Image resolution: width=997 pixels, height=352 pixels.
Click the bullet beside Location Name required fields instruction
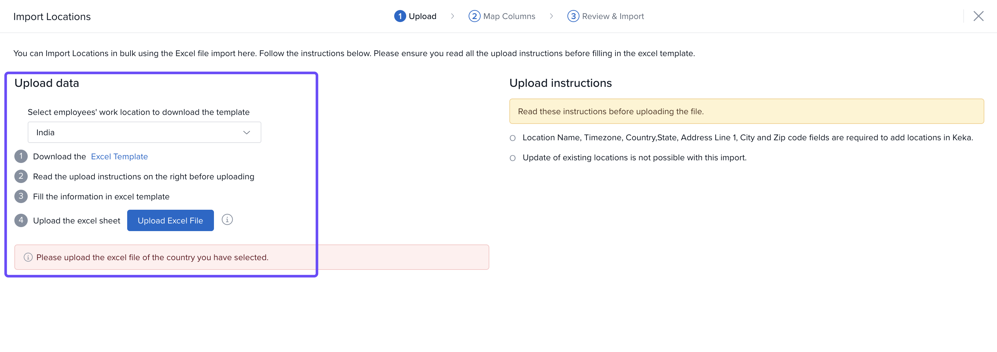(x=512, y=138)
